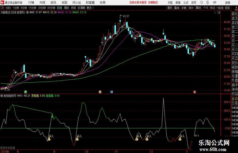Image resolution: width=238 pixels, height=153 pixels.
Task: Click the VA1I: -40.21 indicator value
Action: click(23, 96)
